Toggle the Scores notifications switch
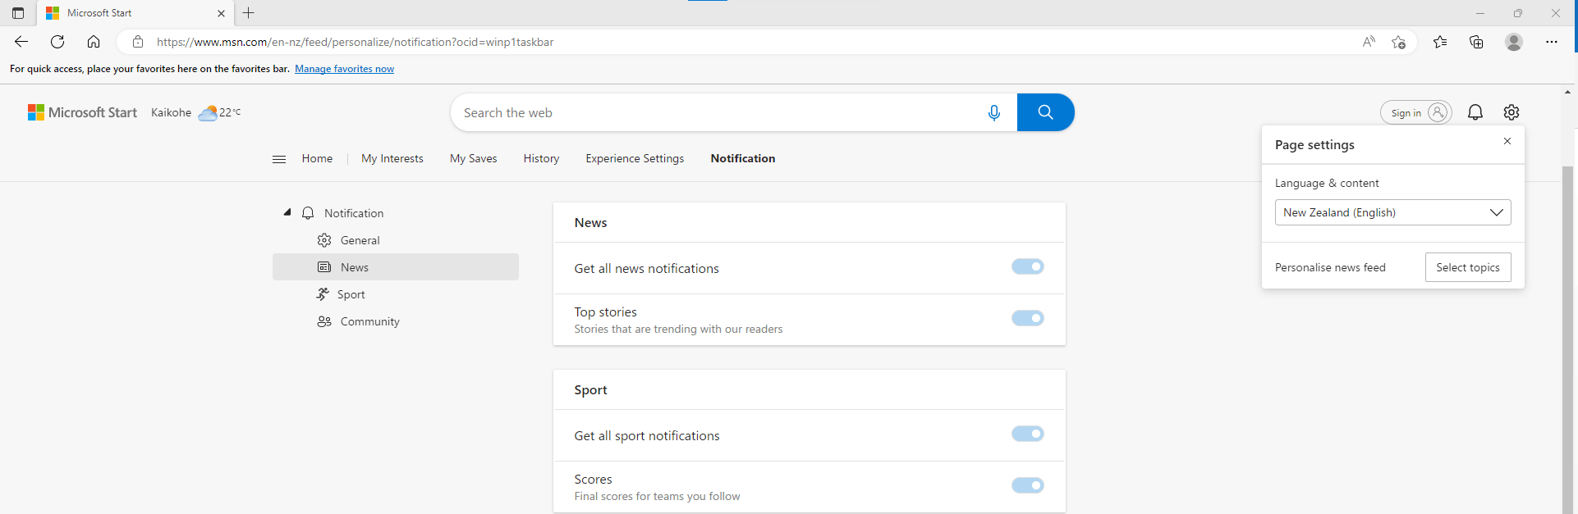Viewport: 1578px width, 514px height. [x=1028, y=485]
